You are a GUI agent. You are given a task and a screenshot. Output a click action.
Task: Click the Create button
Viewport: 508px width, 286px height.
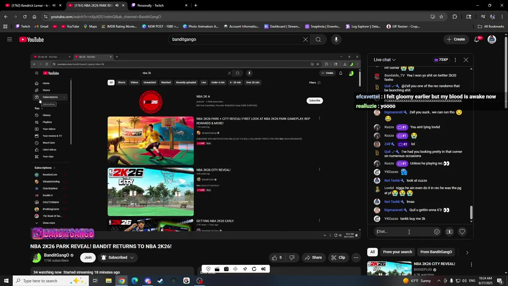456,39
